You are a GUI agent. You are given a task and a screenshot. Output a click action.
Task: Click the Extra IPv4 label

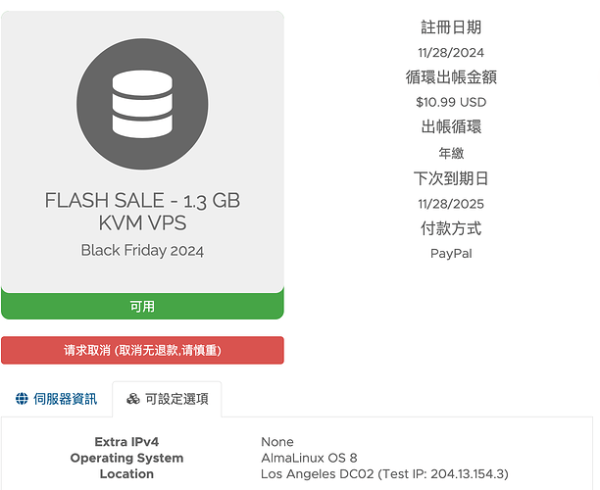[126, 442]
